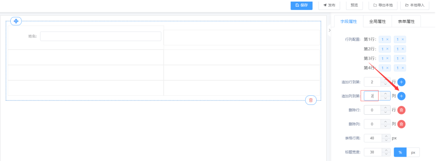Remove the second tag in 第3行

pos(402,59)
